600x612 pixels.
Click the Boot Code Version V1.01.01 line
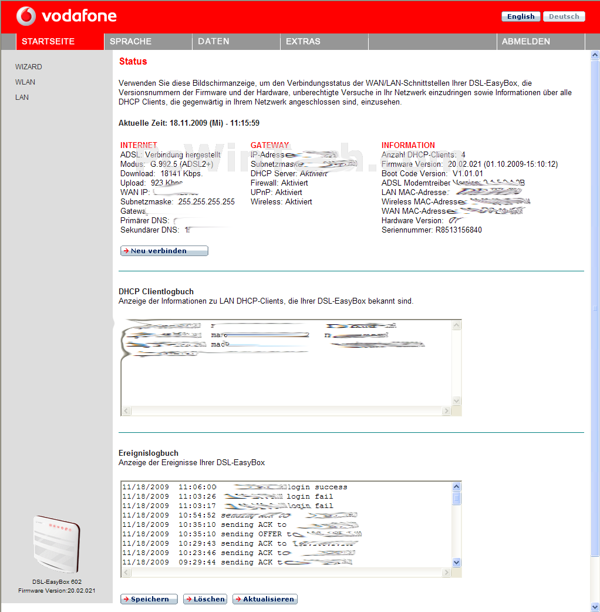[432, 174]
